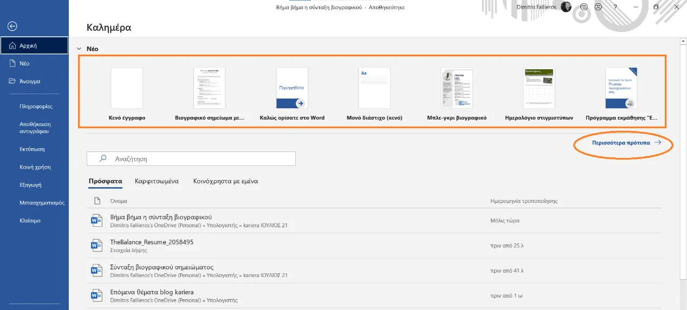Collapse the Νέο section chevron
The width and height of the screenshot is (687, 310).
click(x=79, y=49)
